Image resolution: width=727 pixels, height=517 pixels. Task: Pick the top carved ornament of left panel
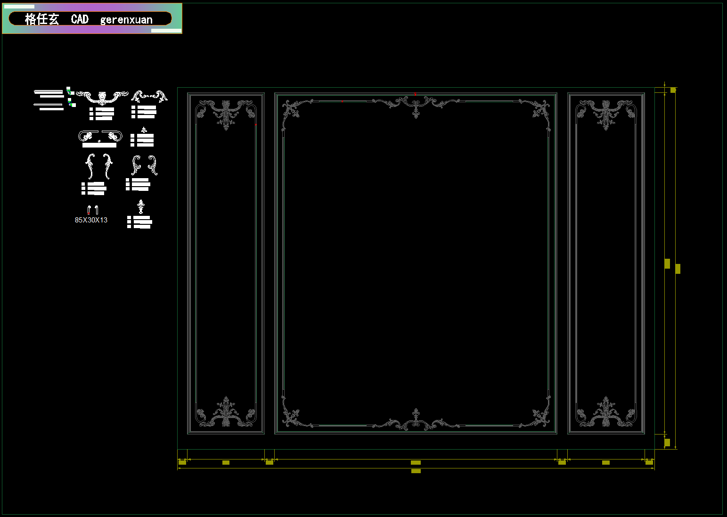(226, 113)
